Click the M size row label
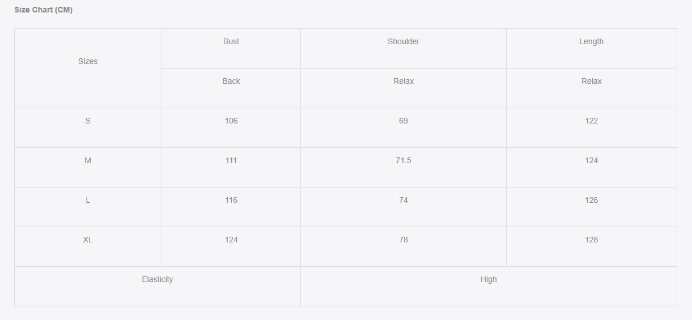This screenshot has width=692, height=320. pyautogui.click(x=88, y=160)
